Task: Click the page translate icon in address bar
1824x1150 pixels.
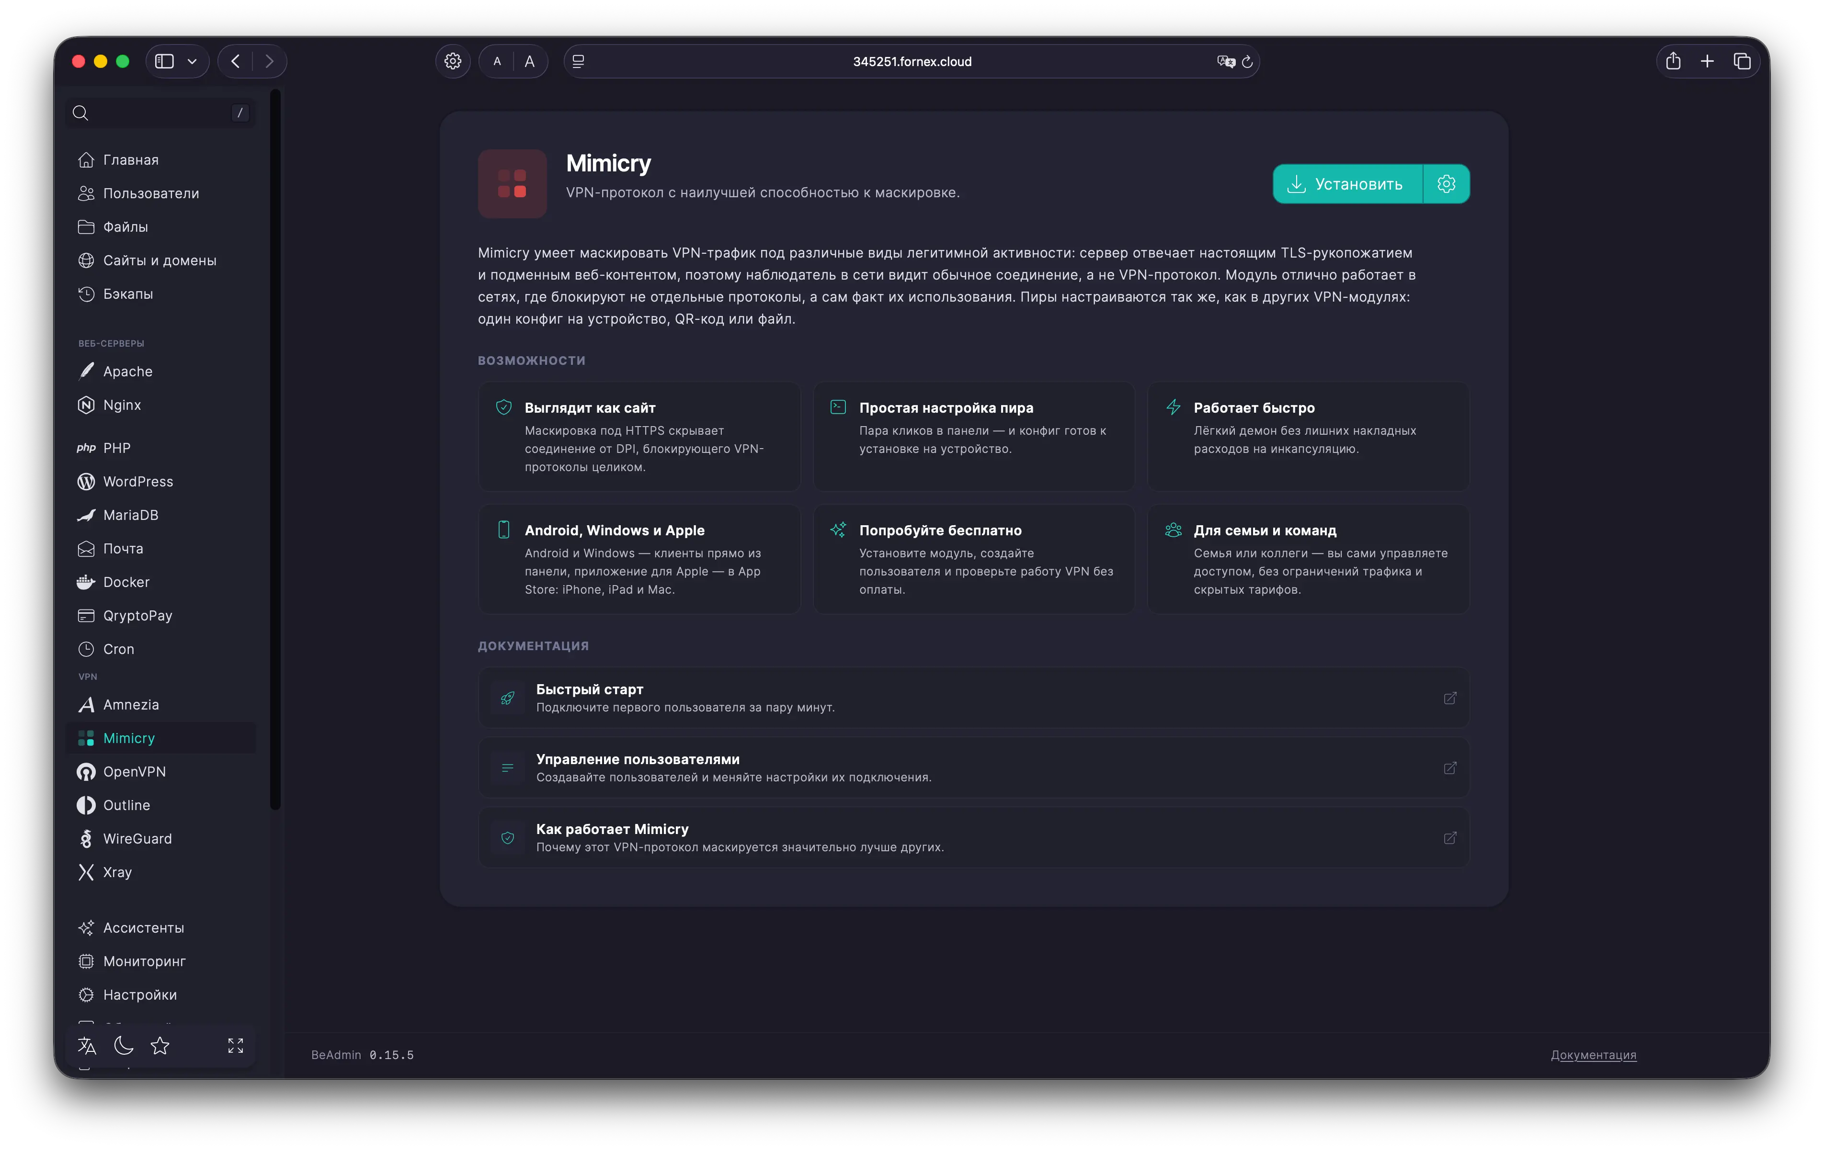Action: [x=1226, y=61]
